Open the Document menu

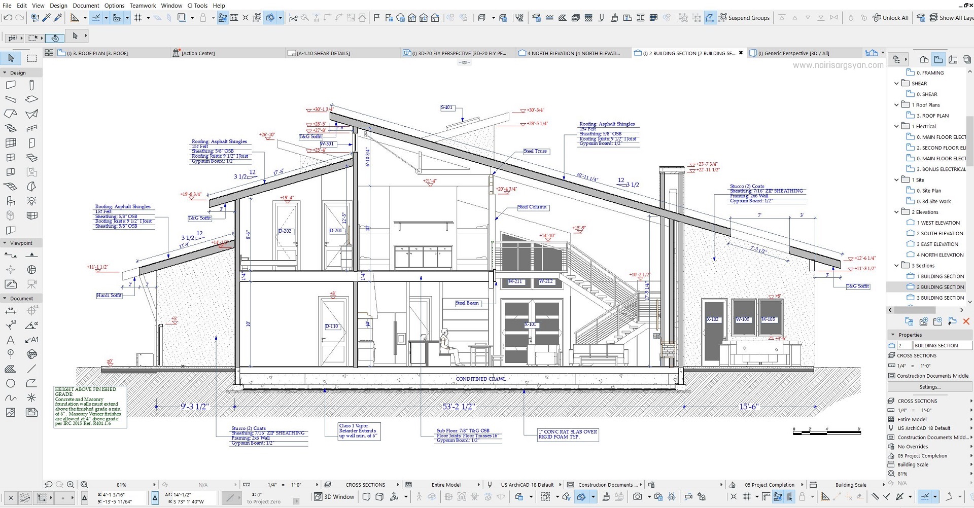[x=86, y=6]
